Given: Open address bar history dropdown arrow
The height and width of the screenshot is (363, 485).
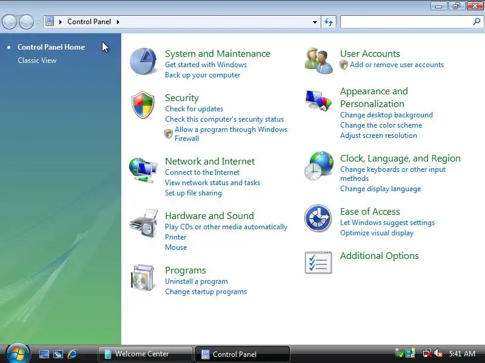Looking at the screenshot, I should click(315, 22).
